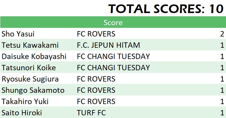This screenshot has height=118, width=226.
Task: Select the TOTAL SCORES: 10 heading
Action: pos(166,9)
